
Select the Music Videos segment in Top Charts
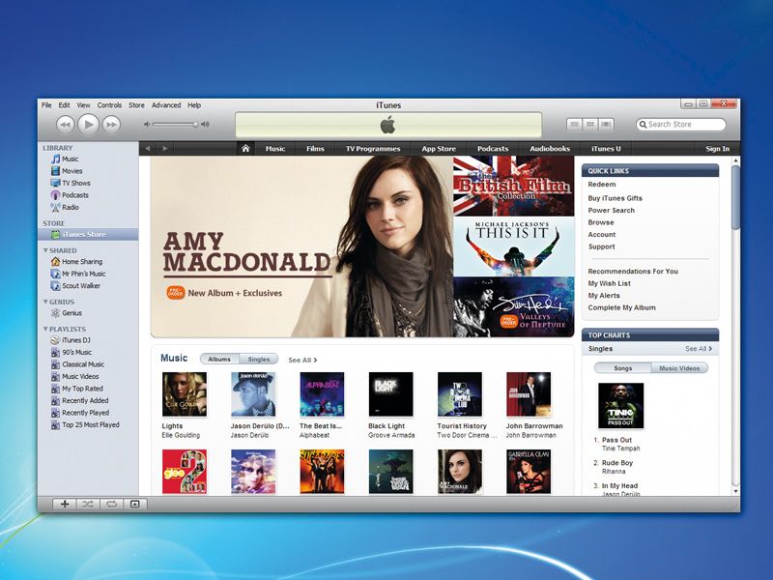click(679, 368)
